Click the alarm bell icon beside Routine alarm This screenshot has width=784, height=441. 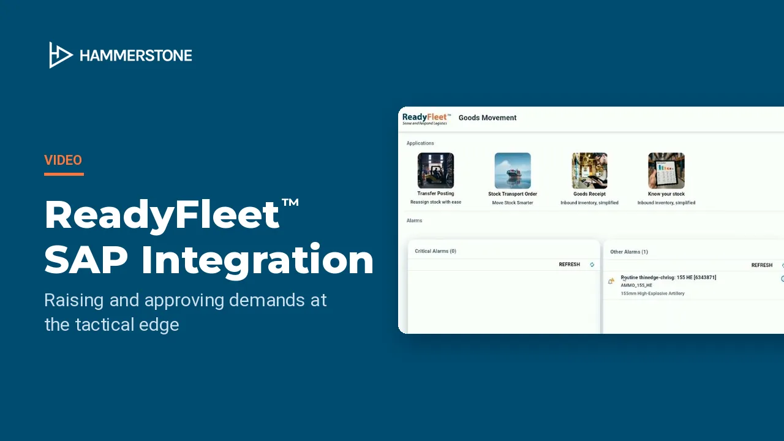click(x=611, y=281)
